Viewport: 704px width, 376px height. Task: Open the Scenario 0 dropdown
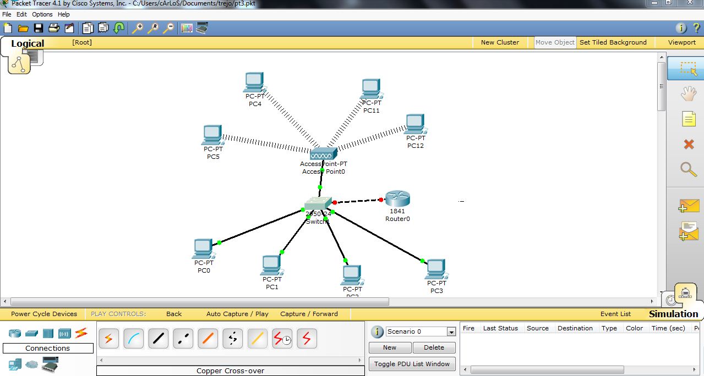tap(451, 330)
